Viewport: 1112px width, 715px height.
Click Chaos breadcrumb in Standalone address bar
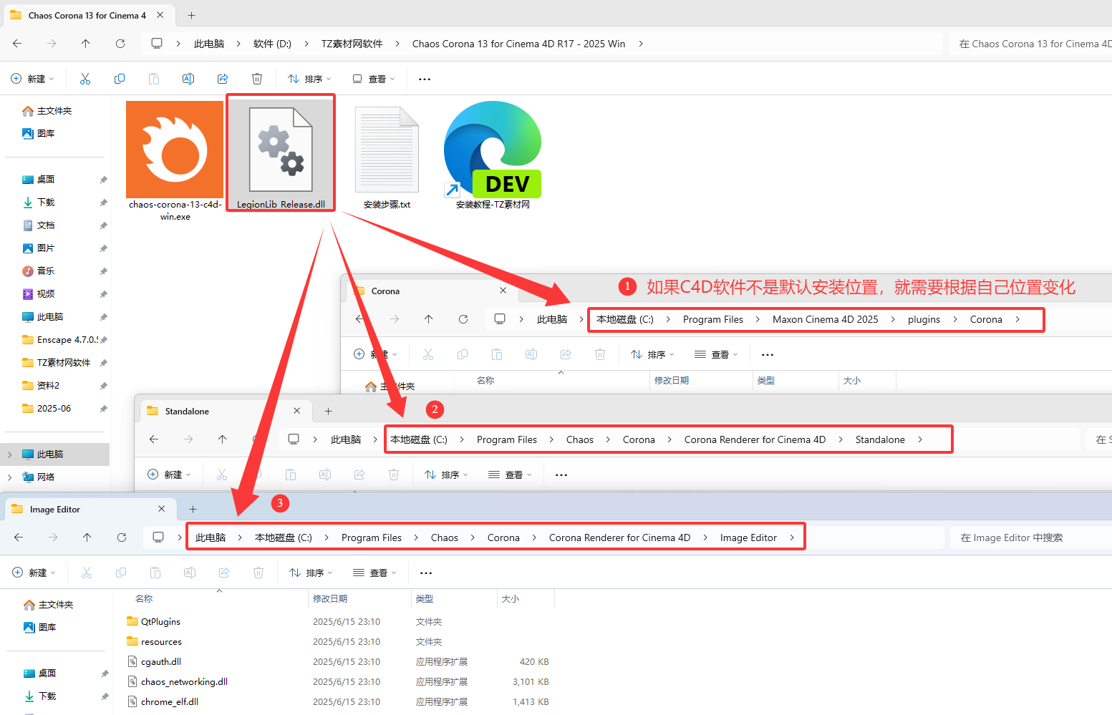coord(579,439)
